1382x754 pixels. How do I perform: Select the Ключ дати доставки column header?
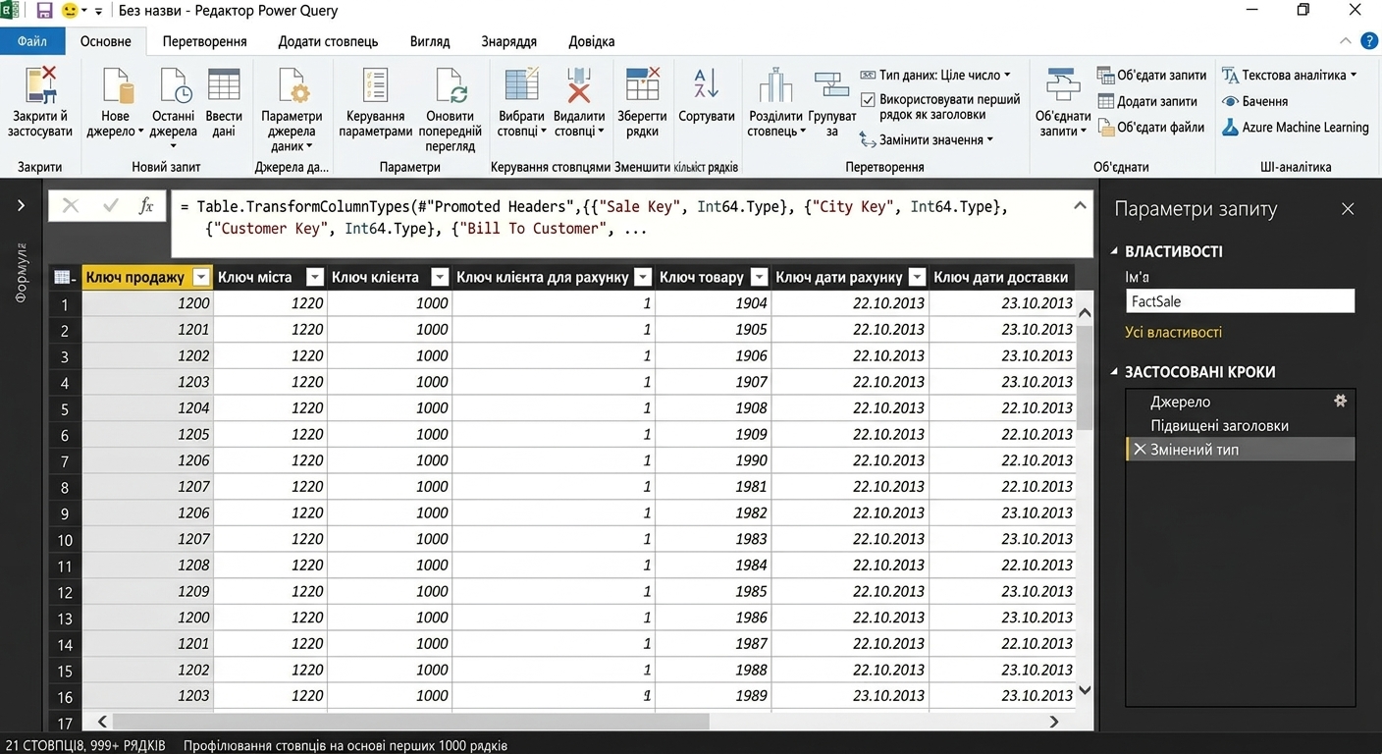(1001, 277)
